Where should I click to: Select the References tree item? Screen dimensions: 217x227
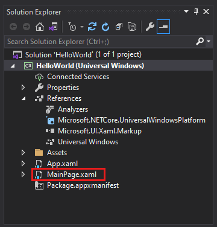(x=64, y=98)
